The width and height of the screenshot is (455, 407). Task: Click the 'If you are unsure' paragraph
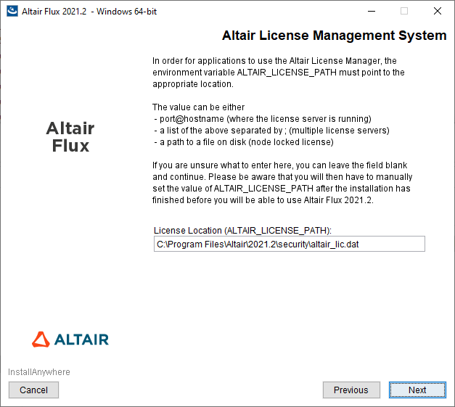pos(282,182)
